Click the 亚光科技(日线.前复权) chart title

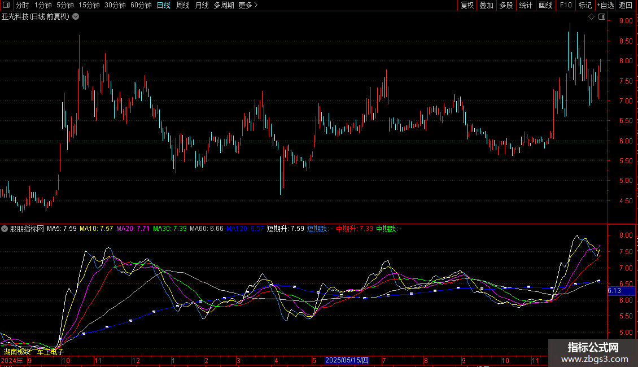(x=36, y=17)
